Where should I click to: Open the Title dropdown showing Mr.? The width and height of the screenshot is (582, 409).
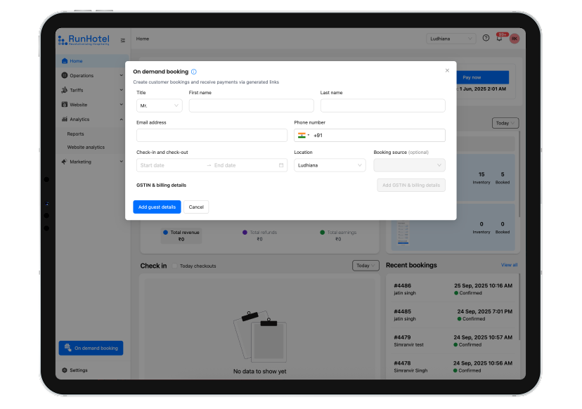pos(160,106)
